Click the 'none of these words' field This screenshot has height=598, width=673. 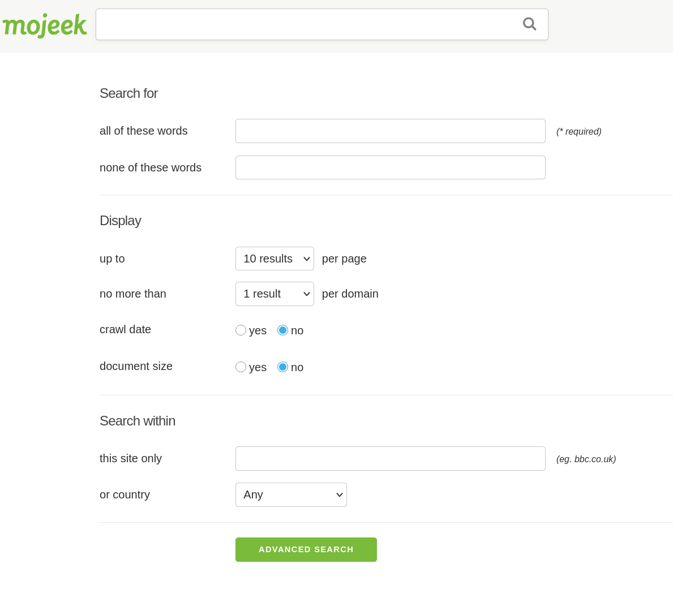click(390, 167)
